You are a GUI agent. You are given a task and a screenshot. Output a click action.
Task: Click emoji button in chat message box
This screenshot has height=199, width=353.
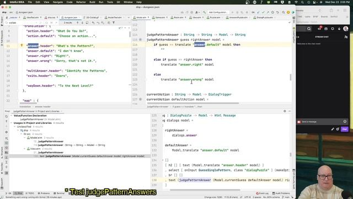point(345,122)
